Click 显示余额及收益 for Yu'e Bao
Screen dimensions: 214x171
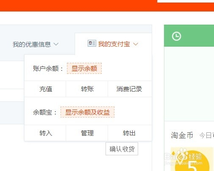[x=87, y=112]
